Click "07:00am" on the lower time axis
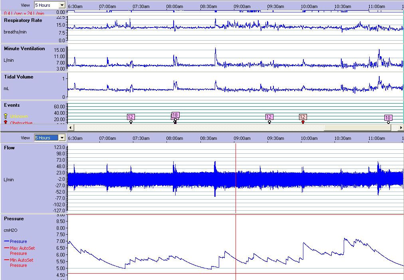 pos(108,138)
